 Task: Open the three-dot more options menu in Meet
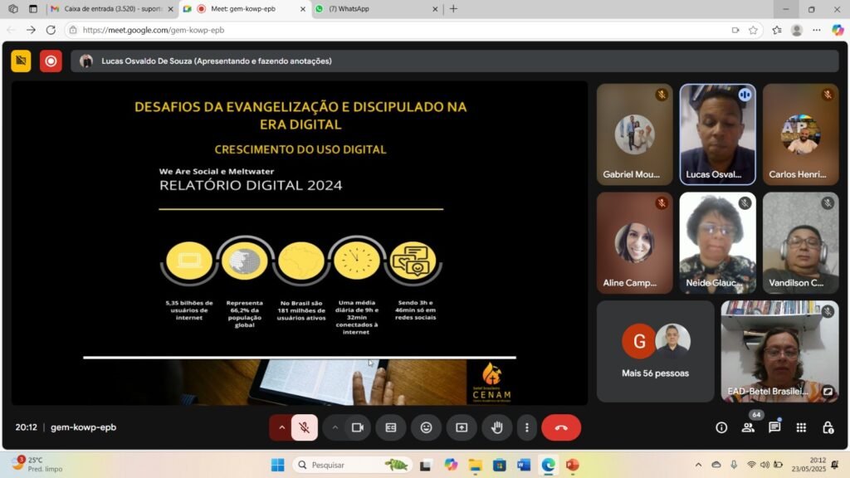pos(526,427)
